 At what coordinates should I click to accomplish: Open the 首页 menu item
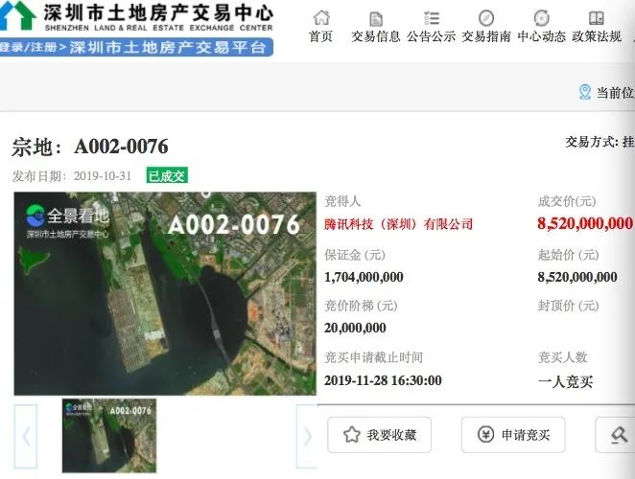coord(321,36)
